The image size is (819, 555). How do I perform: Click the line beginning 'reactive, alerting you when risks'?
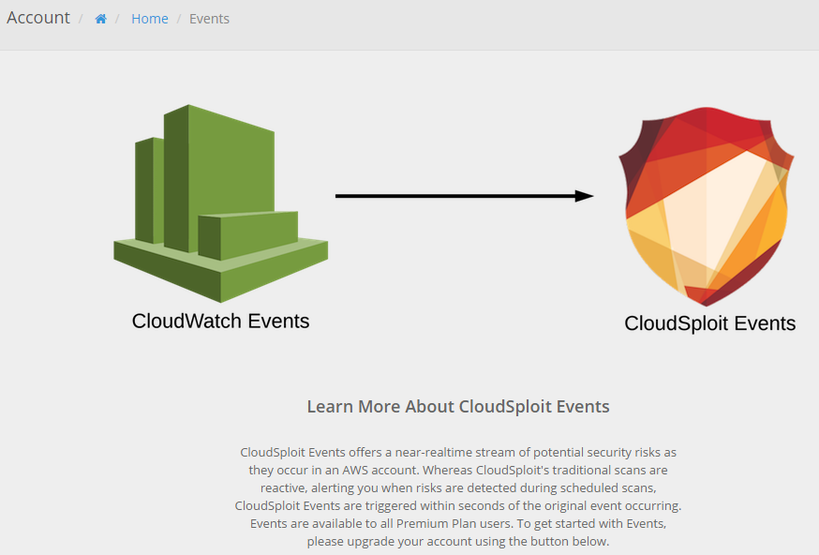[458, 488]
